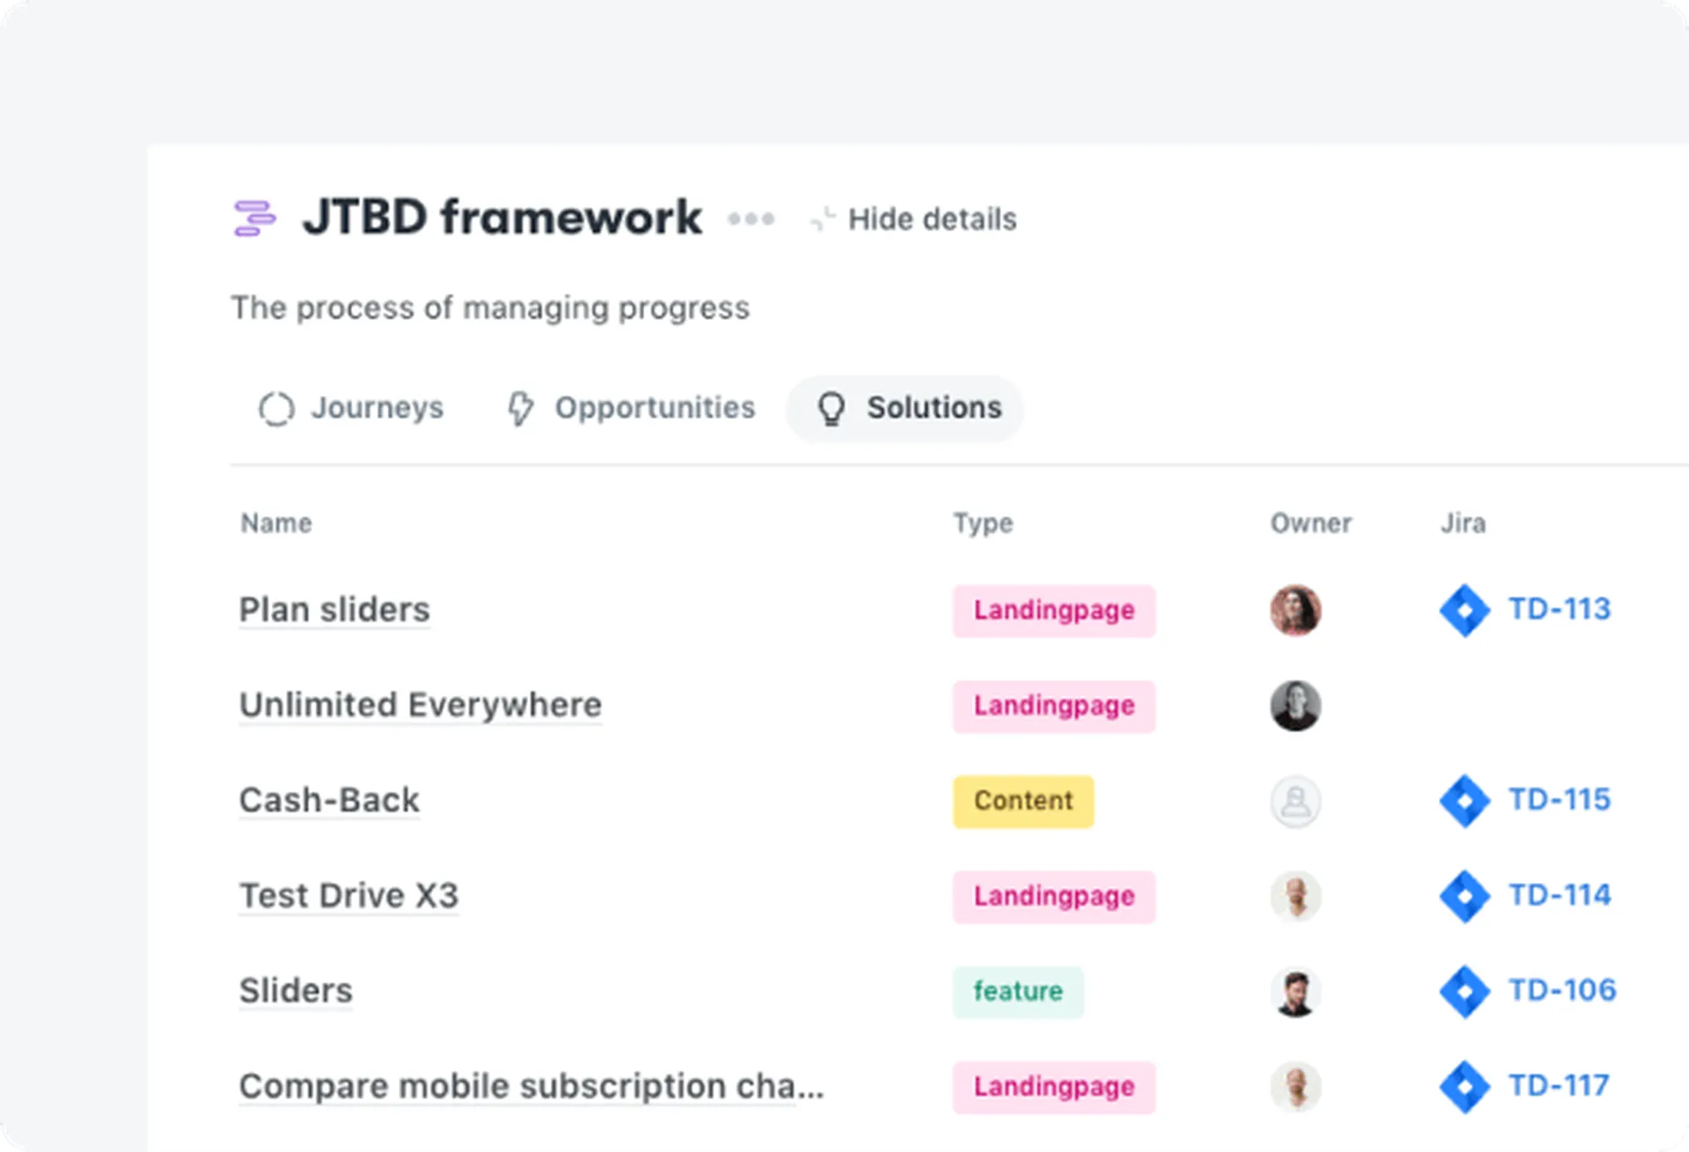Viewport: 1689px width, 1152px height.
Task: Open Jira issue TD-113
Action: click(1560, 609)
